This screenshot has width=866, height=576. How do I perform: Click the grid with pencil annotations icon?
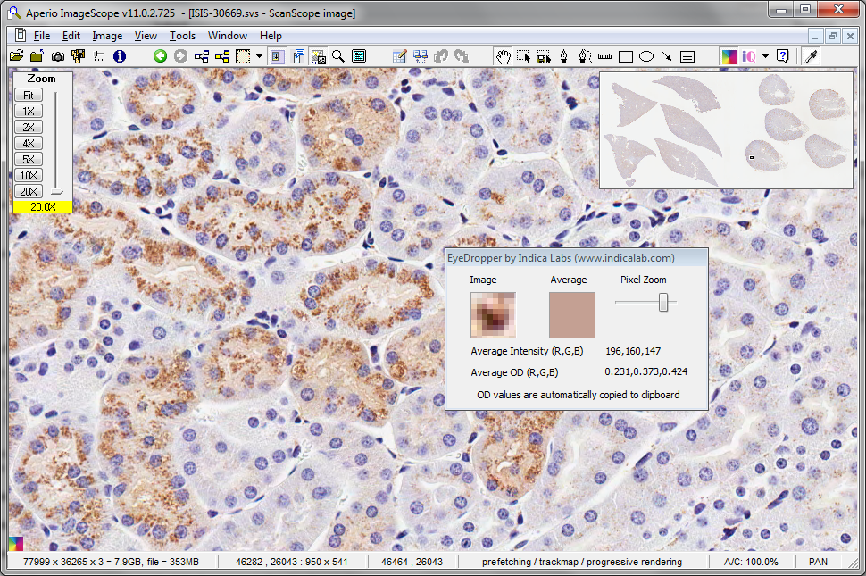point(399,55)
